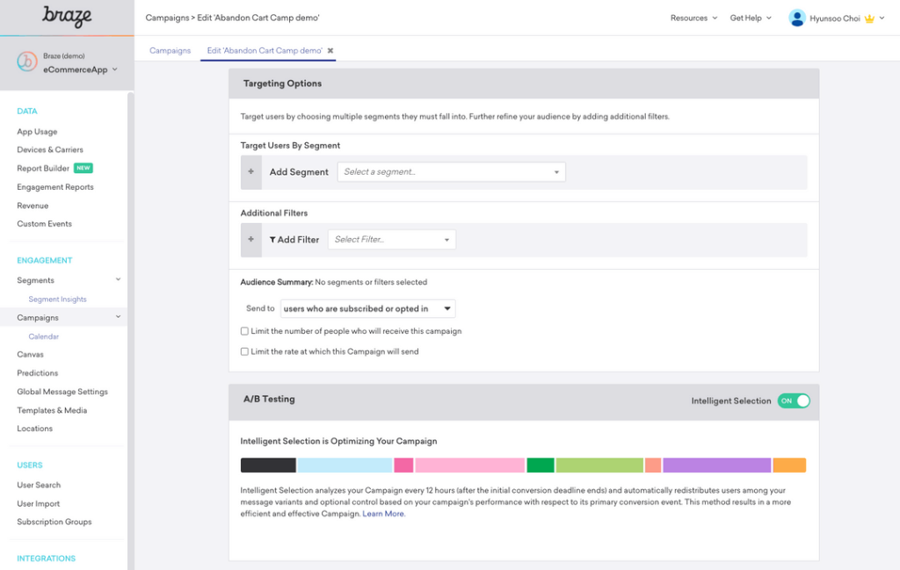Check Limit the rate this Campaign sends
Viewport: 900px width, 570px height.
pos(244,351)
